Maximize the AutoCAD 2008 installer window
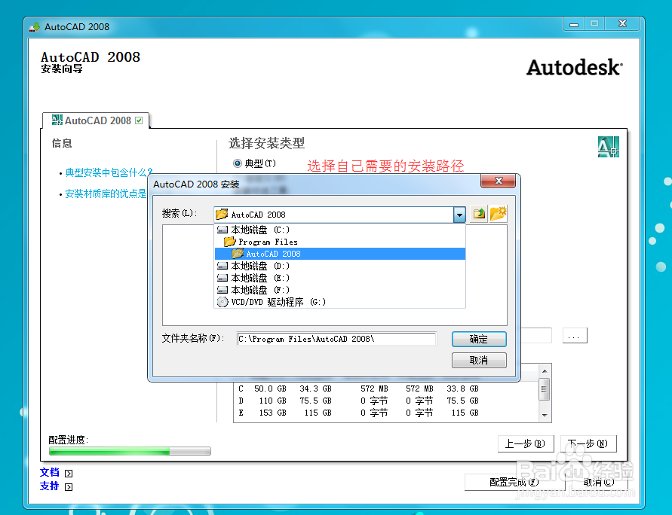 coord(594,24)
